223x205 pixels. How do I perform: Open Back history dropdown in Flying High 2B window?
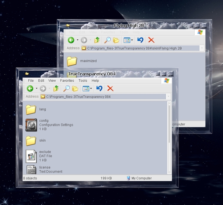coord(77,40)
